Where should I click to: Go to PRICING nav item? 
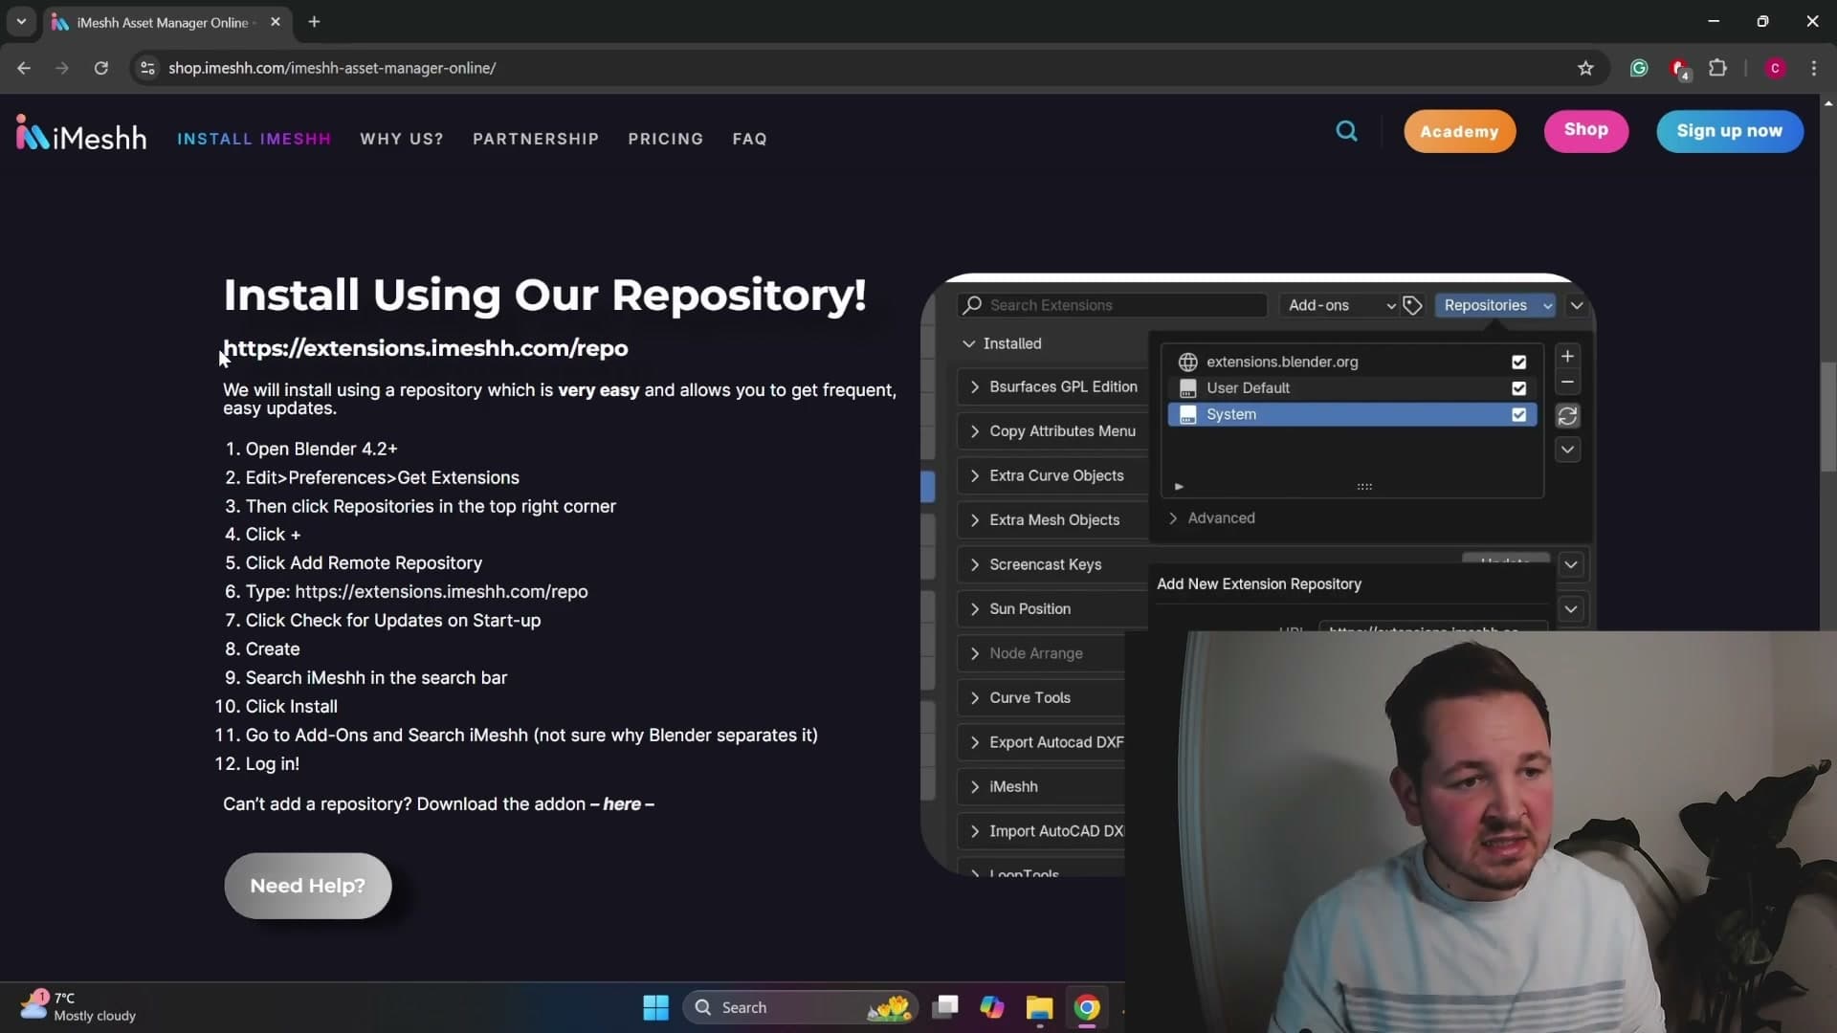[666, 139]
